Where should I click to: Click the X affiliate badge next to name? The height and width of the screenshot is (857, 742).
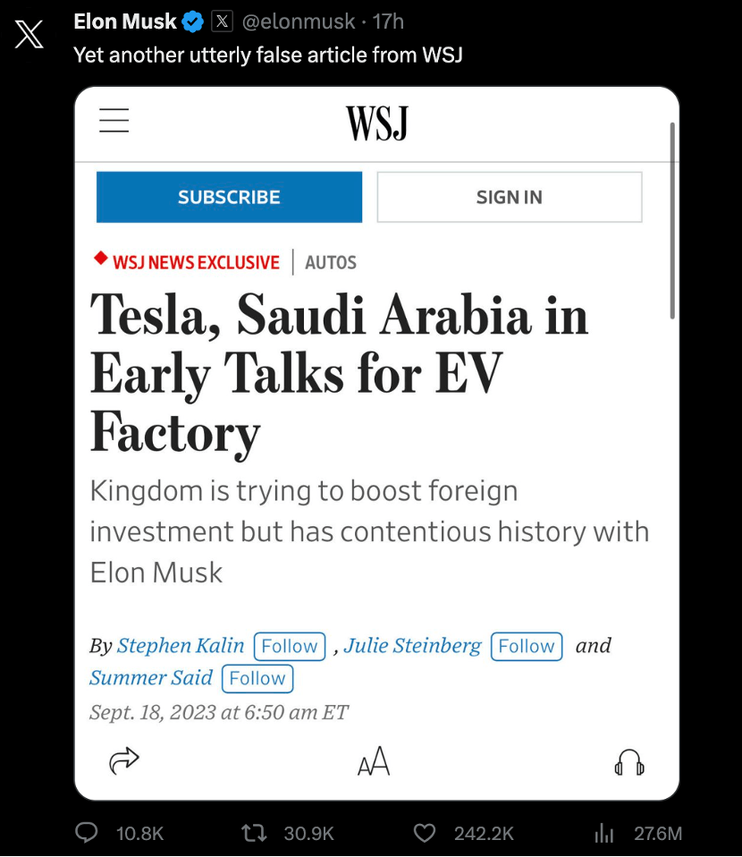click(222, 21)
